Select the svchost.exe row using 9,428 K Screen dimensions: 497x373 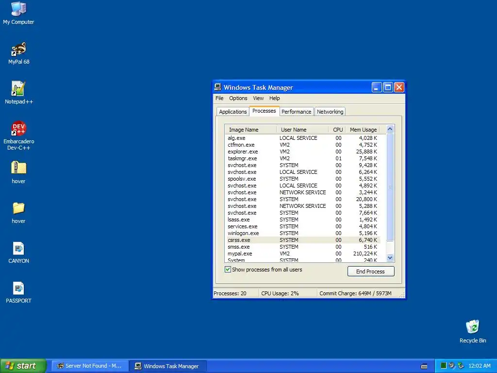pos(303,165)
